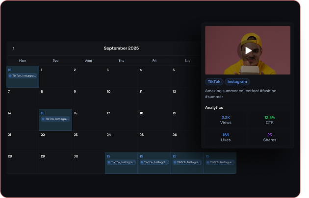Click the TikTok platform tag
The height and width of the screenshot is (198, 309).
214,82
